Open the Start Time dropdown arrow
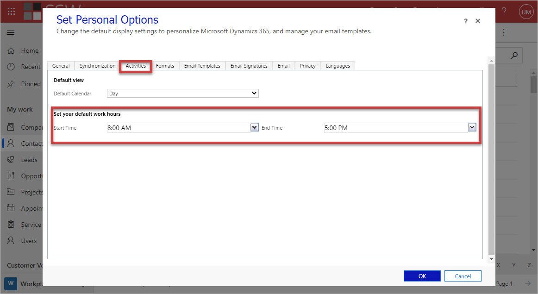Image resolution: width=538 pixels, height=294 pixels. click(x=254, y=127)
